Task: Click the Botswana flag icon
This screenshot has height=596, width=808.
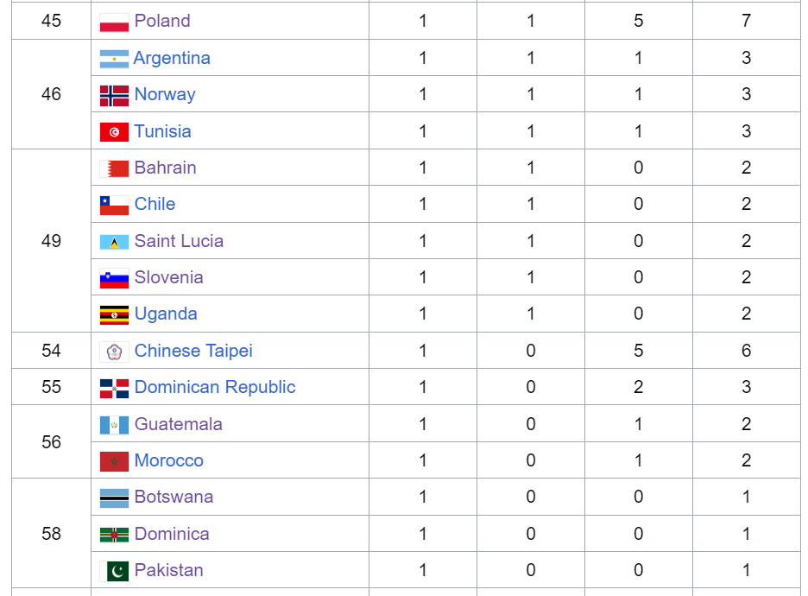Action: (114, 498)
